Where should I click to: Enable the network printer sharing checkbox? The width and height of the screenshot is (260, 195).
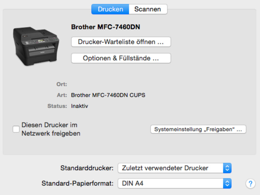pos(16,129)
